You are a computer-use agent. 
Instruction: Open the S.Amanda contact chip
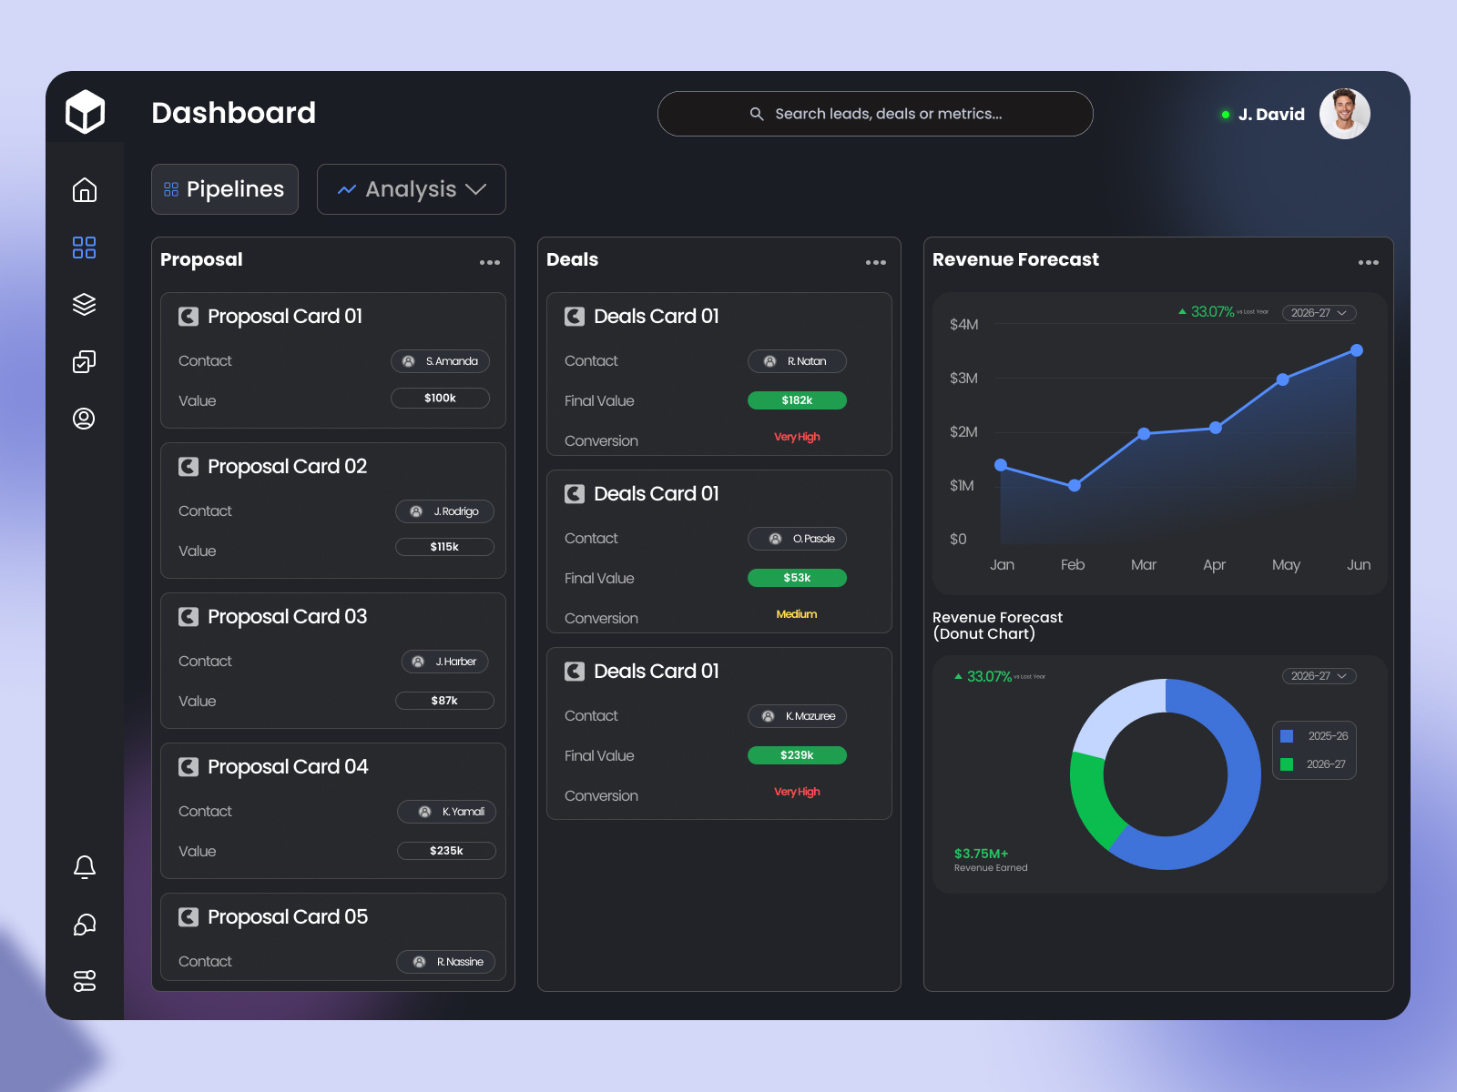441,361
